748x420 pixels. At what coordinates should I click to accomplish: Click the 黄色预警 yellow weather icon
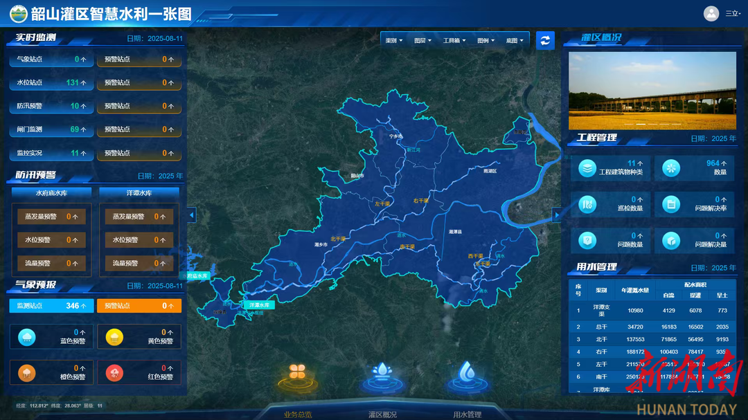(x=115, y=337)
